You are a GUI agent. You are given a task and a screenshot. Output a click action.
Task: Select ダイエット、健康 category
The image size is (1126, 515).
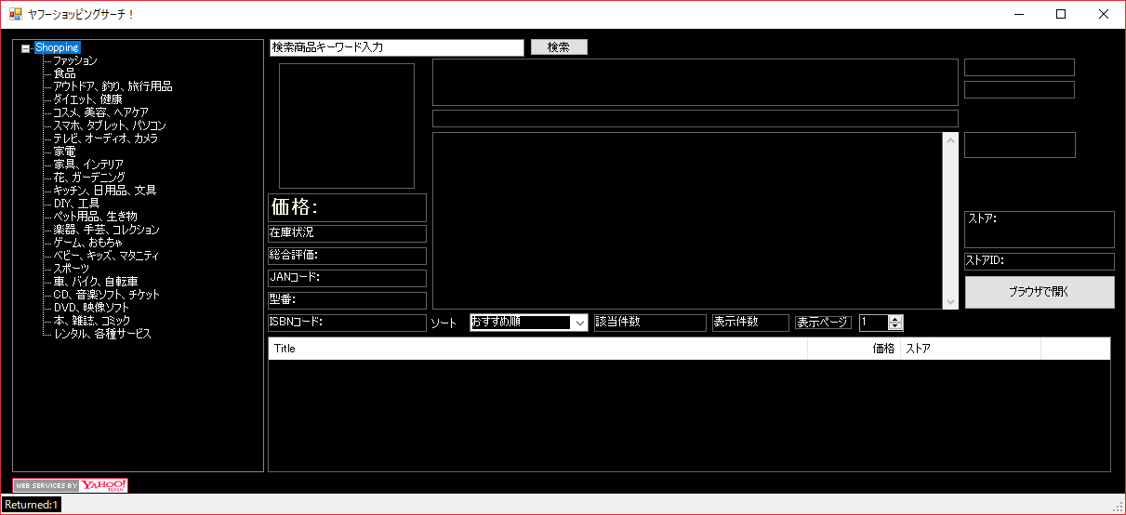click(x=87, y=99)
